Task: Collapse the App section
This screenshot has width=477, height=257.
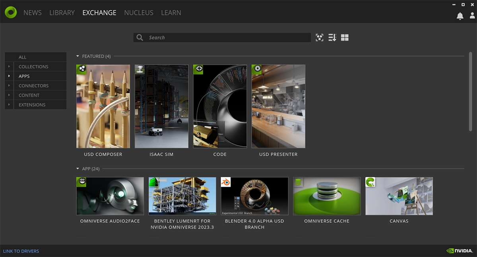Action: [x=78, y=169]
